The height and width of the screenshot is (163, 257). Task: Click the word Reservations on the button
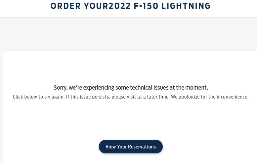(x=142, y=146)
